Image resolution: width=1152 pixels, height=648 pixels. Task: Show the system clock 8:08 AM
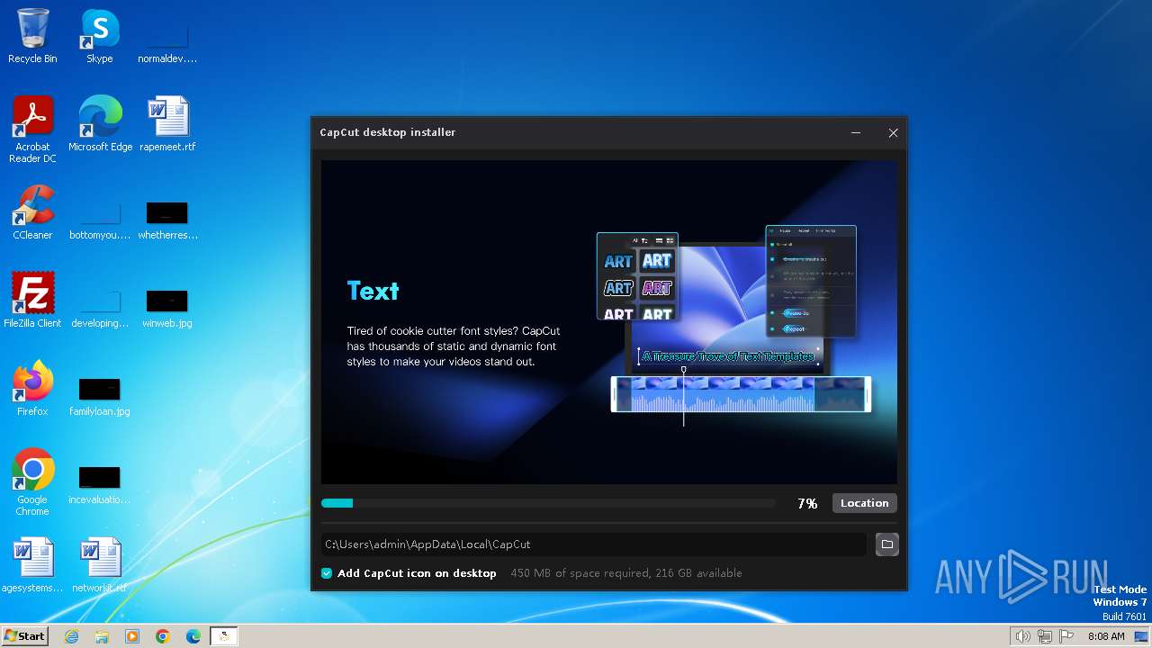pyautogui.click(x=1106, y=636)
